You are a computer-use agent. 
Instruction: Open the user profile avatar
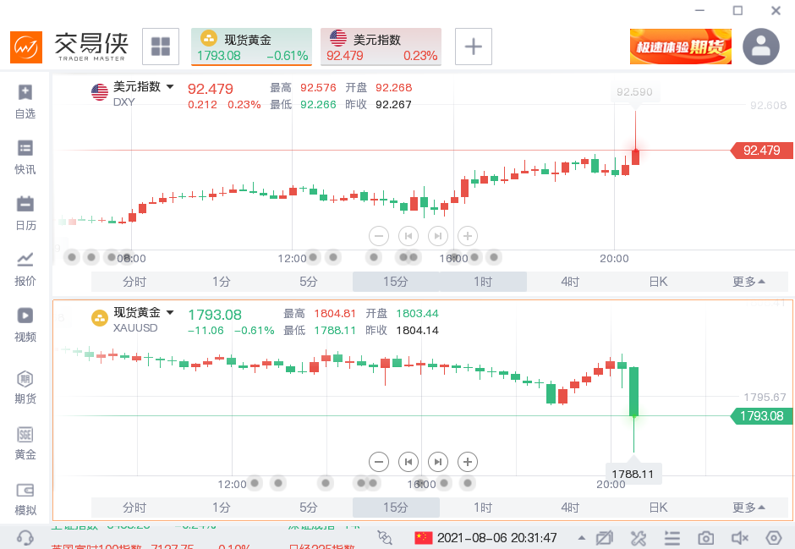pos(760,47)
